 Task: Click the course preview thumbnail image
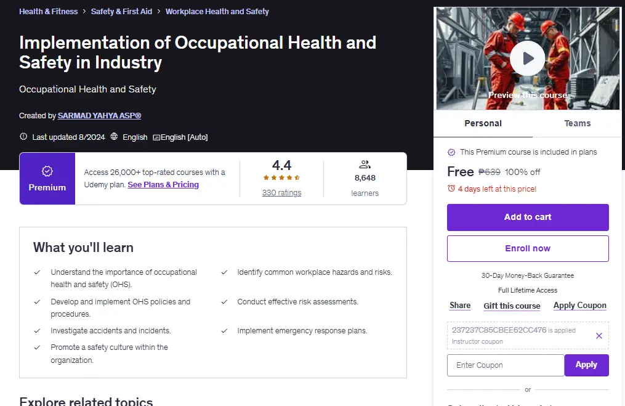coord(528,59)
